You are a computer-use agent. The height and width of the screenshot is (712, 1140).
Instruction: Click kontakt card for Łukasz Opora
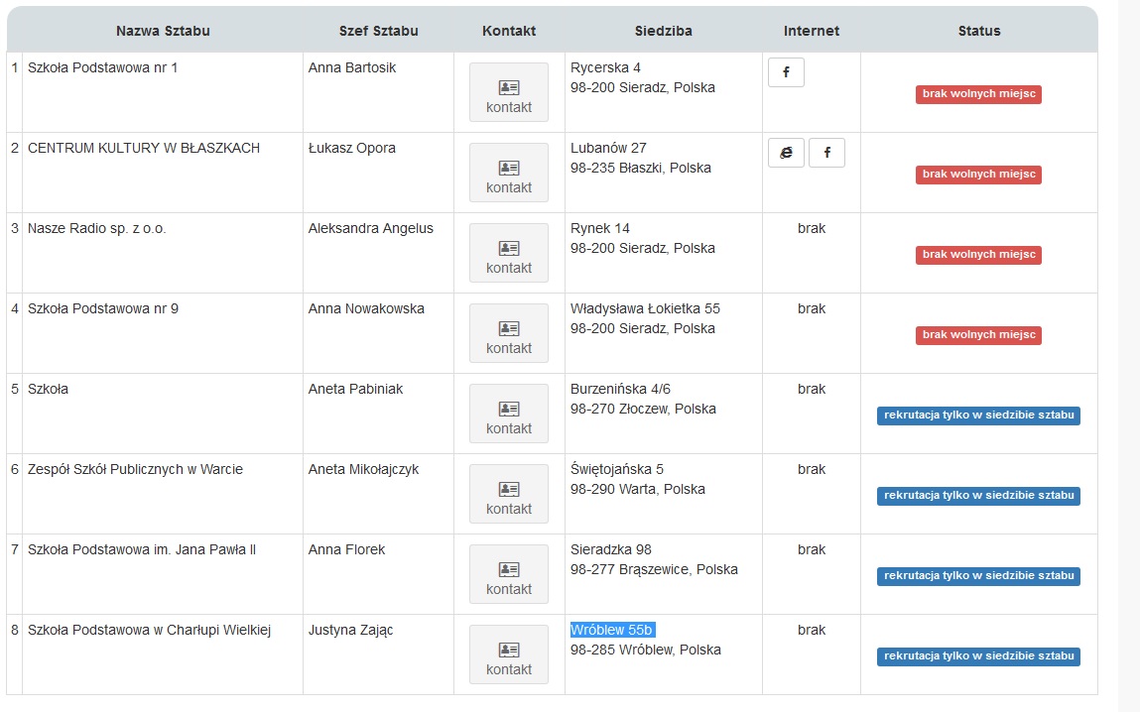coord(509,173)
